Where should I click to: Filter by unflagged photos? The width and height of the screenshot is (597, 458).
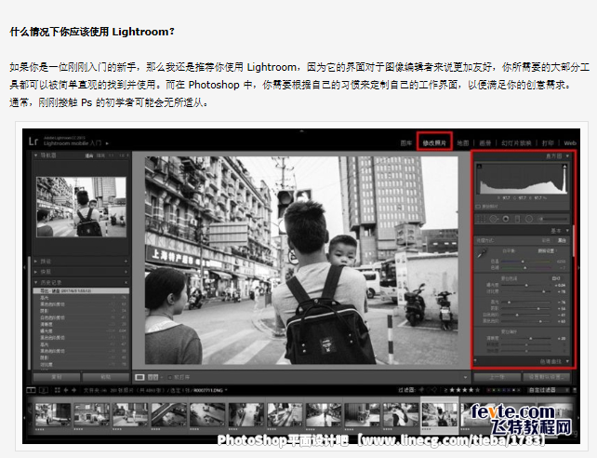428,390
